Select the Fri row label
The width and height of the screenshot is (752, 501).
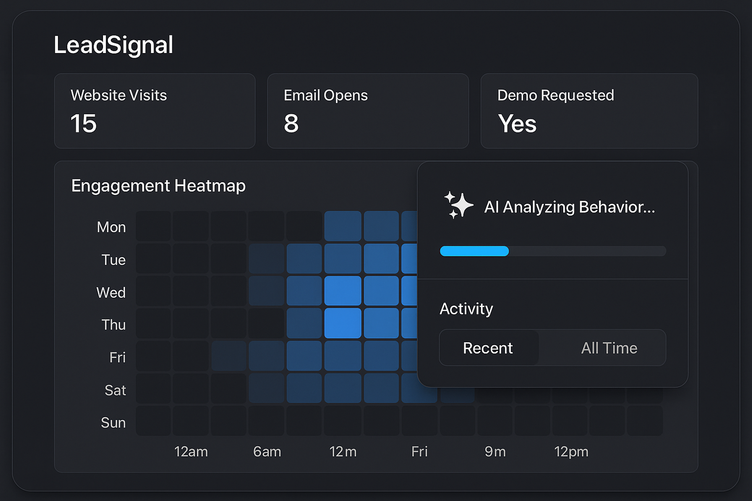coord(117,357)
